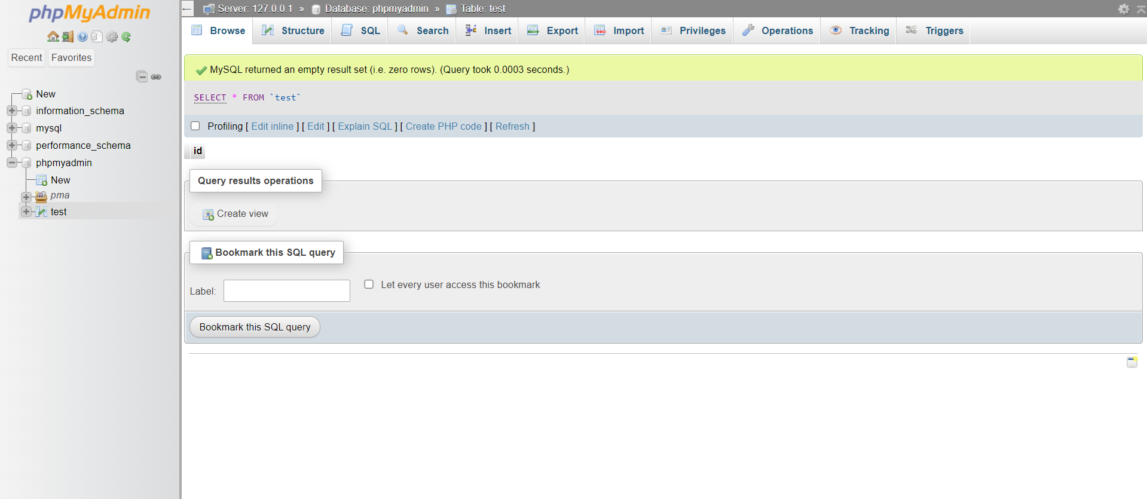
Task: Unlink from main panel chain icon
Action: 156,76
